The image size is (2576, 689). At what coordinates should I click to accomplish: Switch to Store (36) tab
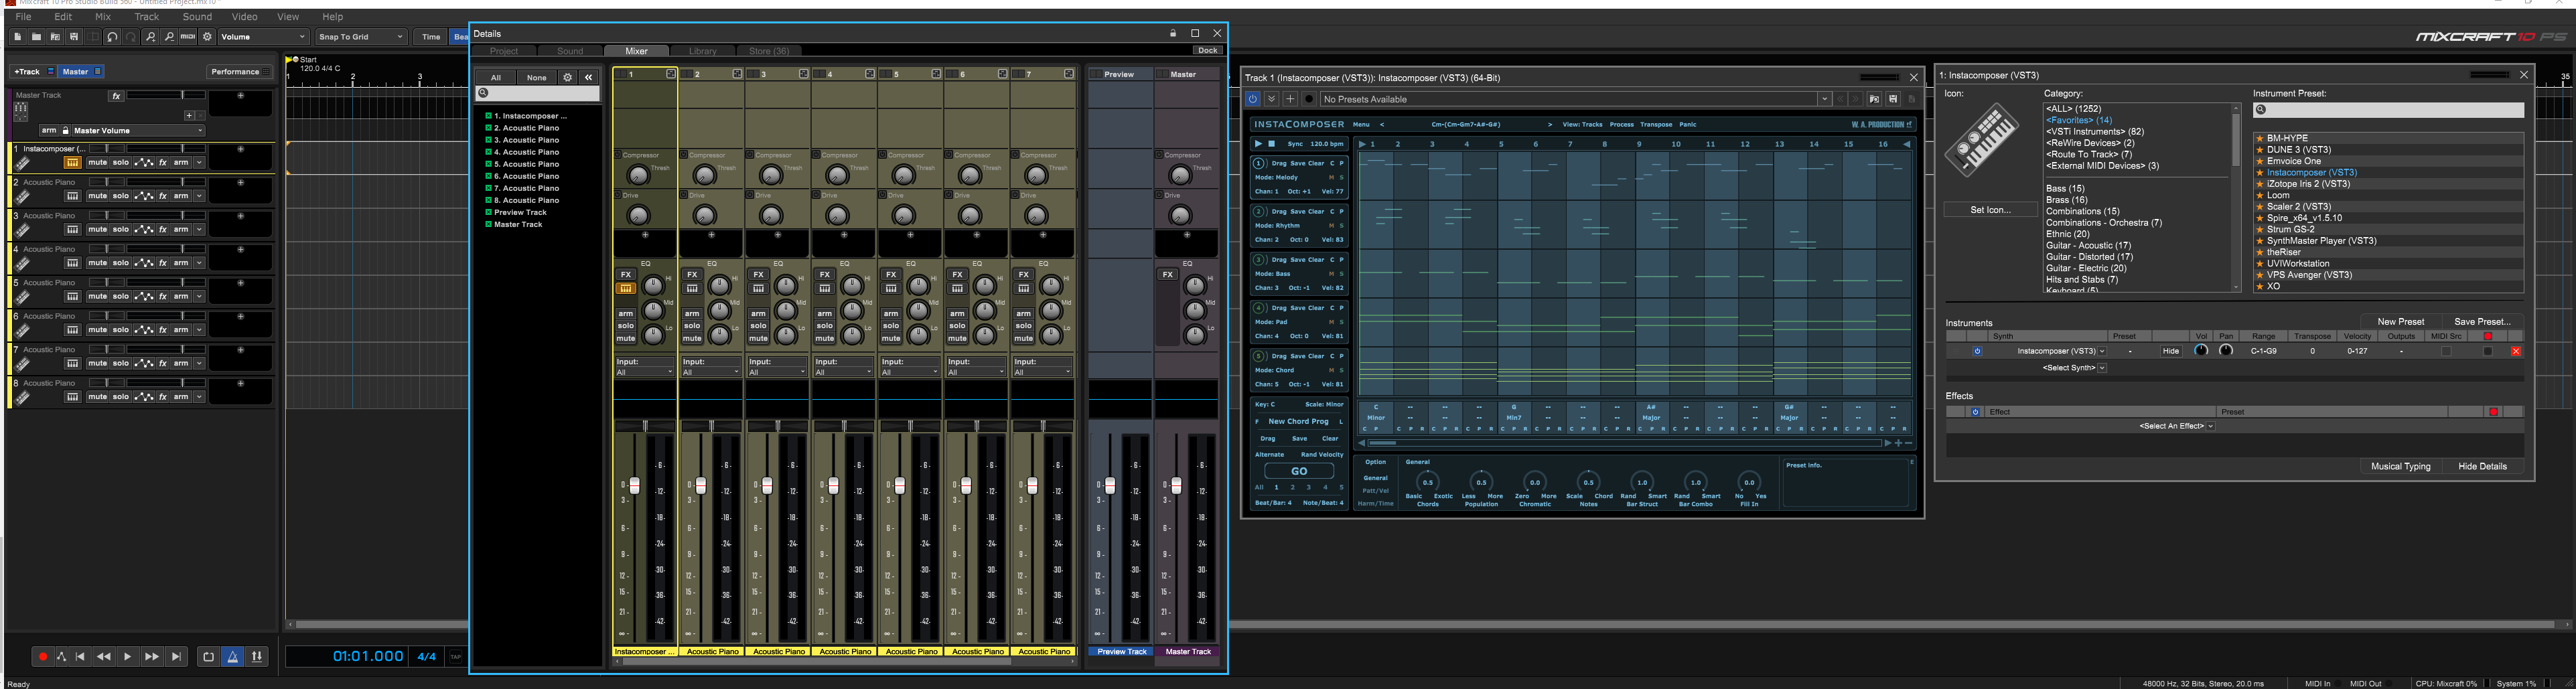769,51
